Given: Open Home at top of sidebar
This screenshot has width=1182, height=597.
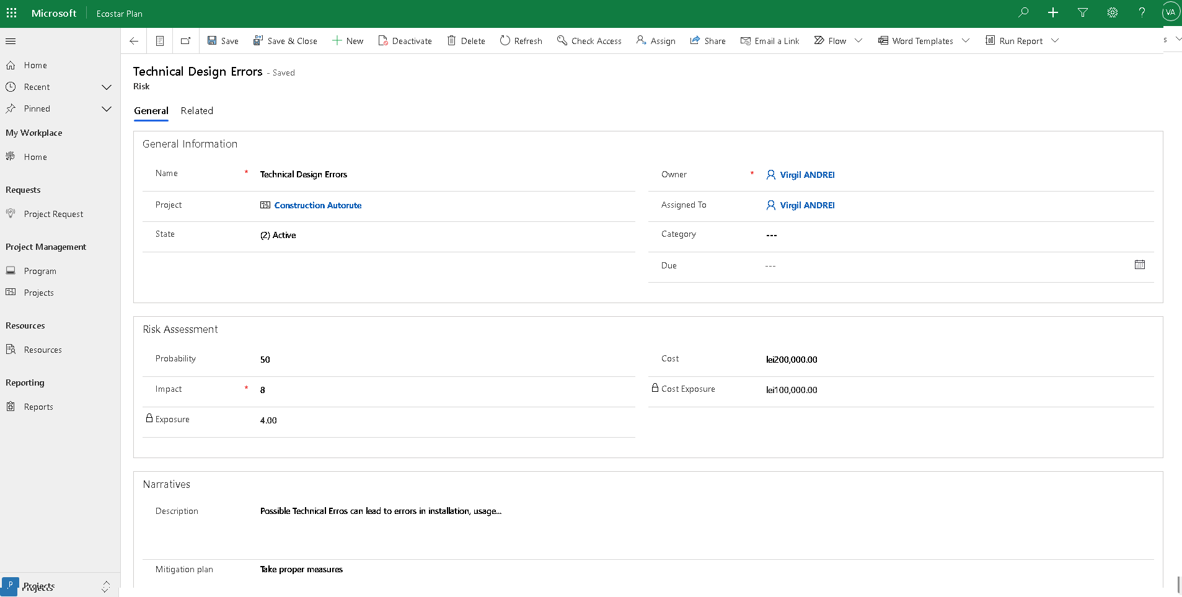Looking at the screenshot, I should (x=35, y=66).
